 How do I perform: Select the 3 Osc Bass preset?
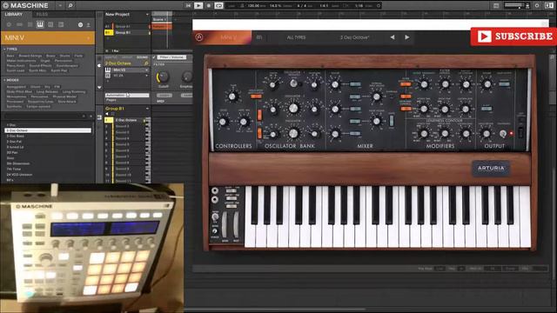[x=48, y=136]
